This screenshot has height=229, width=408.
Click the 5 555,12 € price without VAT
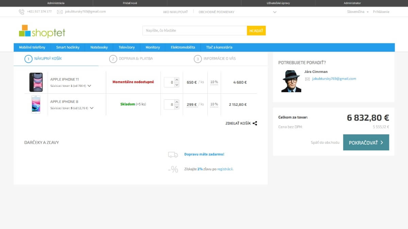381,127
